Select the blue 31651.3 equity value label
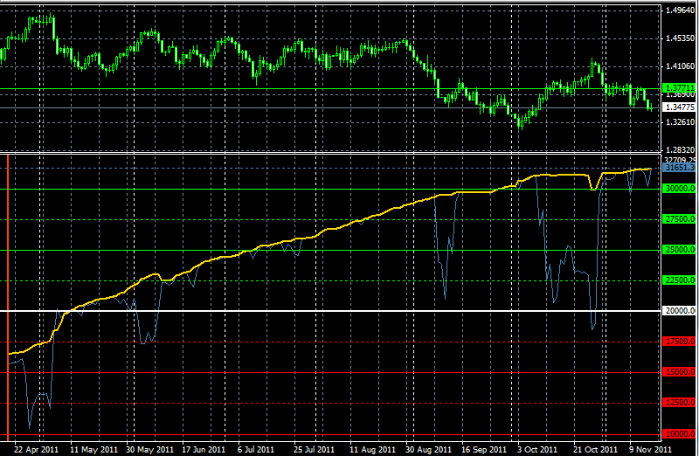Viewport: 699px width, 456px height. point(679,168)
